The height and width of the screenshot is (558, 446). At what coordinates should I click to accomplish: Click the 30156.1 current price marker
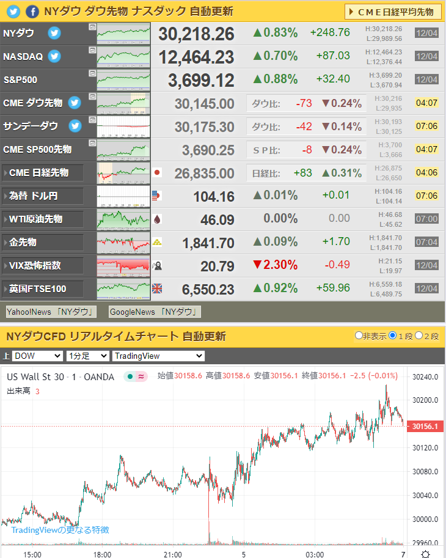(x=425, y=427)
